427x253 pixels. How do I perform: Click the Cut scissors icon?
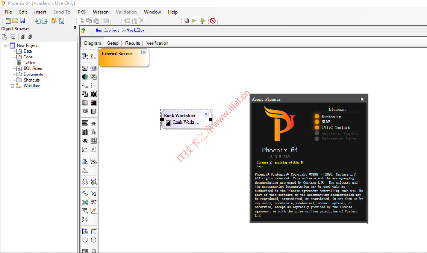point(82,21)
